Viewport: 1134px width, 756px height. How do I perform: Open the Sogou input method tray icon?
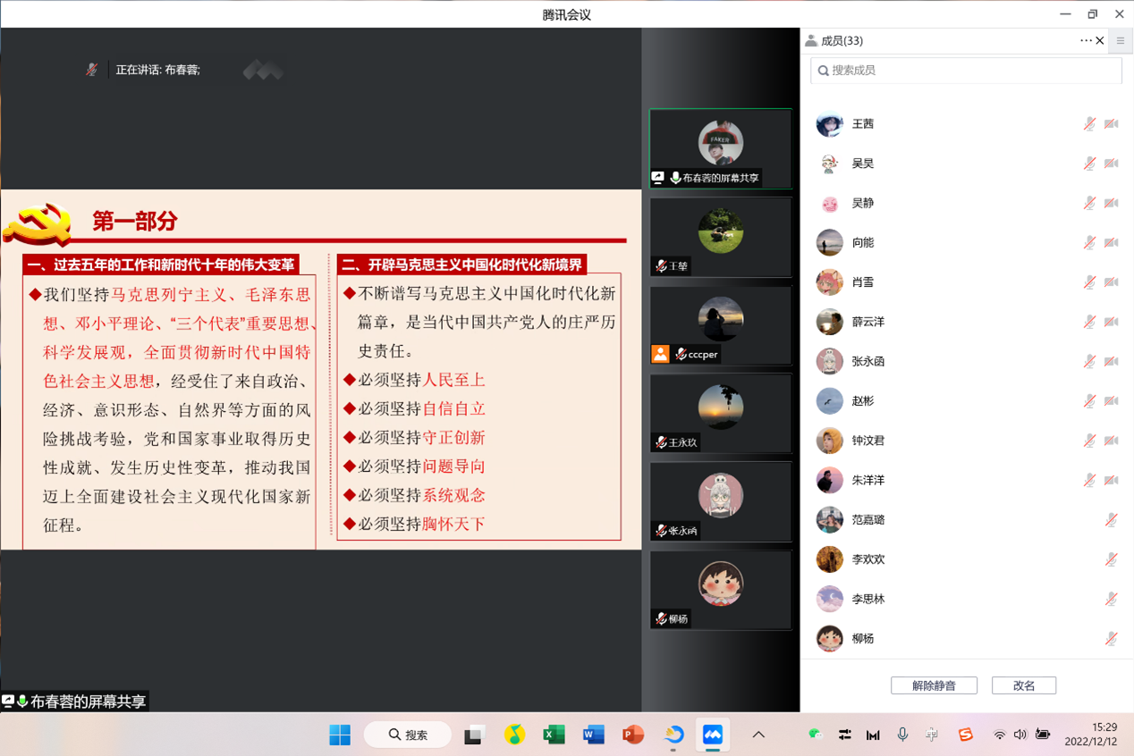965,735
